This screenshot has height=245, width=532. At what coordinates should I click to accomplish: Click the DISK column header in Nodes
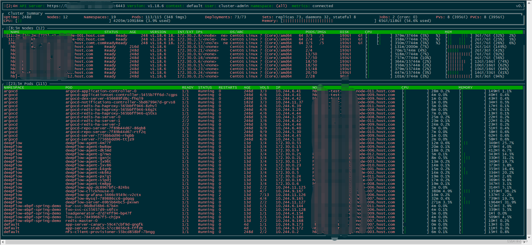tap(344, 32)
